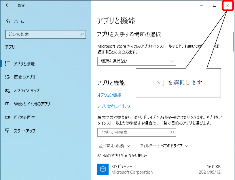Click the スタートアップ icon in sidebar

(8, 131)
